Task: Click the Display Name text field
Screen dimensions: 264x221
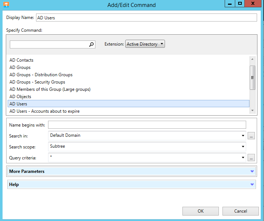Action: 146,18
